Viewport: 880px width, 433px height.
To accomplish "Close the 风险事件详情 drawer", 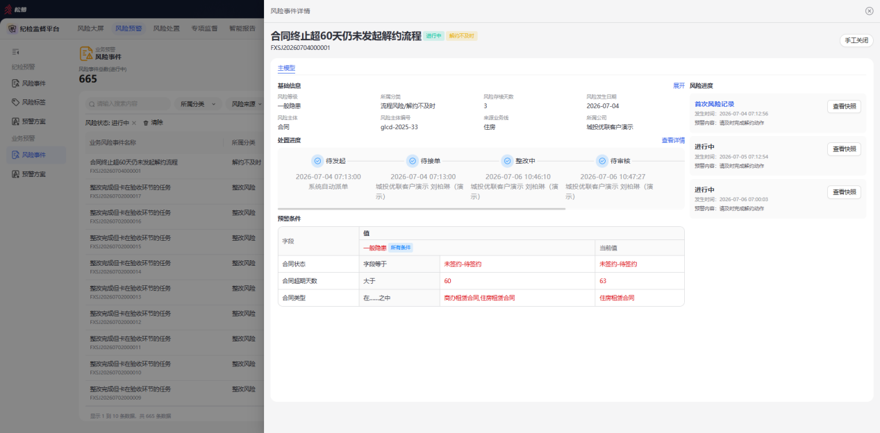I will (x=869, y=11).
